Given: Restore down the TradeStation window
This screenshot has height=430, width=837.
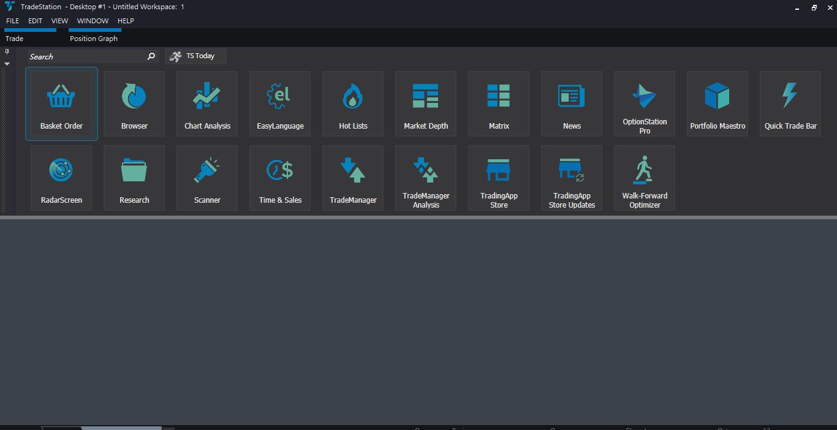Looking at the screenshot, I should pos(814,7).
